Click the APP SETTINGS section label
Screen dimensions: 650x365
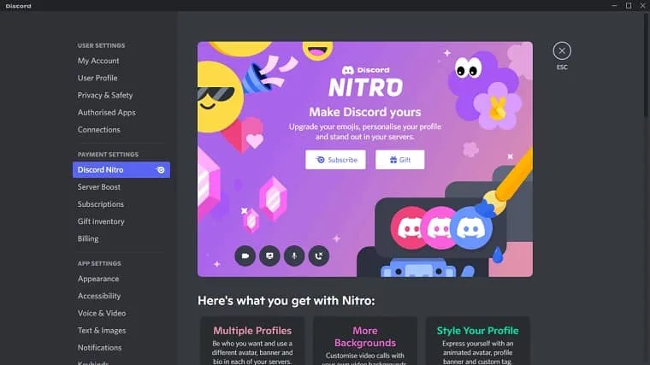point(99,263)
